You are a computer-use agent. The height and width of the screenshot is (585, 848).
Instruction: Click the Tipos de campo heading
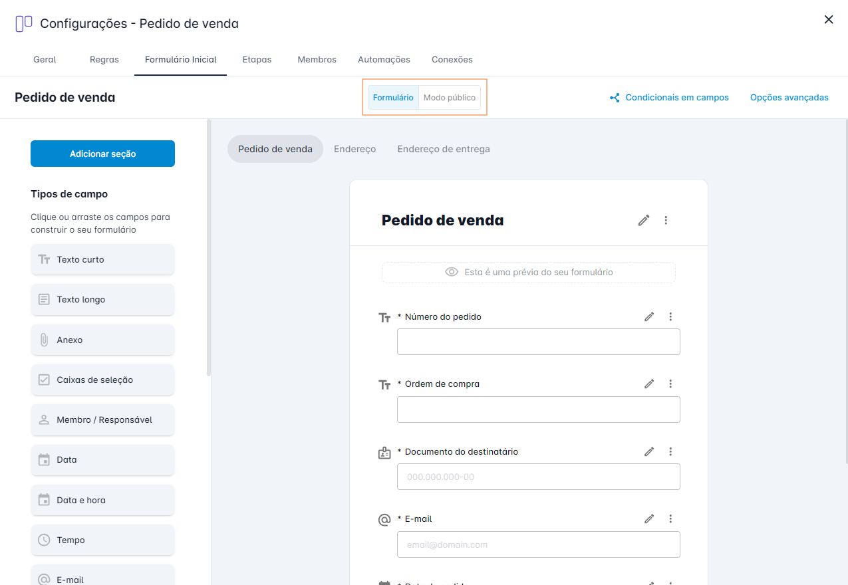pos(69,194)
